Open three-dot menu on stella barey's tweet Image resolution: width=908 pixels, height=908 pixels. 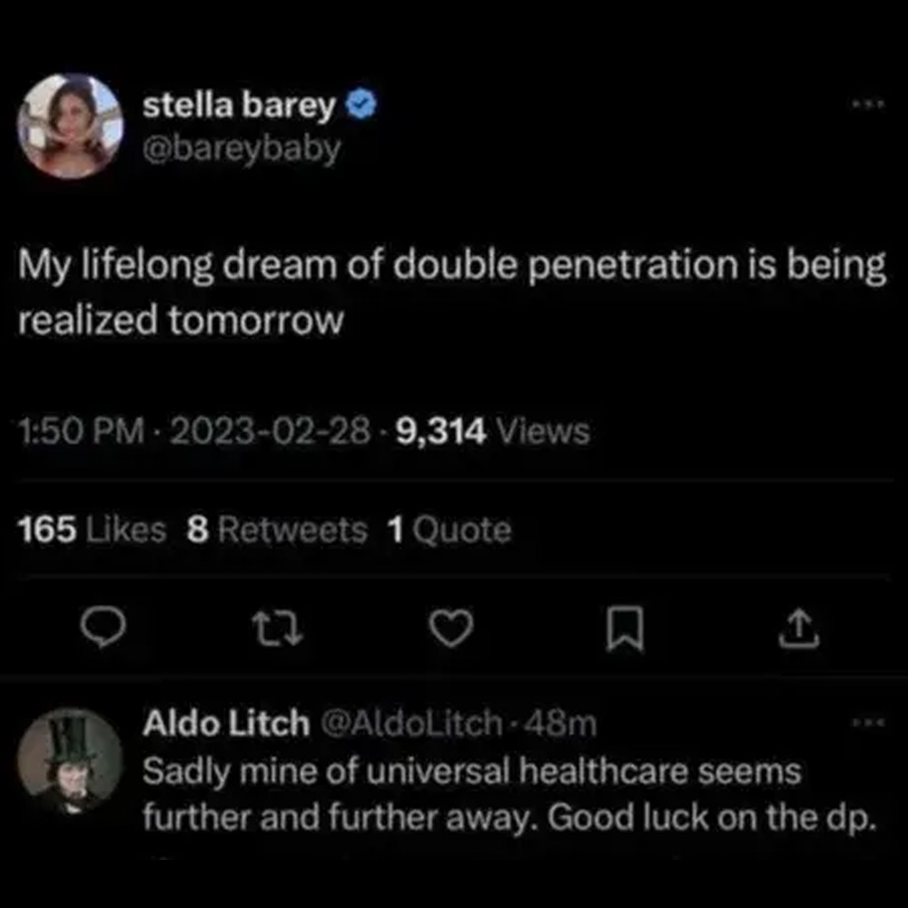868,104
